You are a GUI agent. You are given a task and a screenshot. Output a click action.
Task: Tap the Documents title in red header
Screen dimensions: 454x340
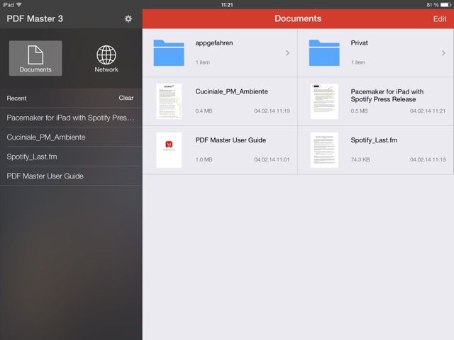(298, 19)
